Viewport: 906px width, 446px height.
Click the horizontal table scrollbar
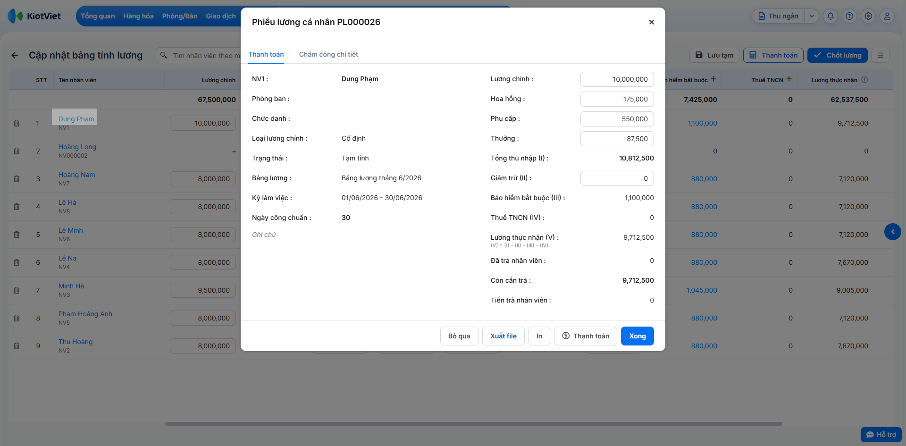pyautogui.click(x=474, y=424)
